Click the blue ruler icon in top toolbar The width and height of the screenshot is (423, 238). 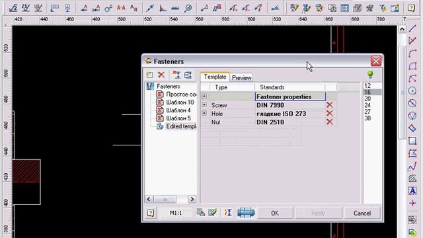[175, 9]
